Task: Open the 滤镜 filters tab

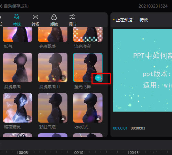Action: (54, 20)
